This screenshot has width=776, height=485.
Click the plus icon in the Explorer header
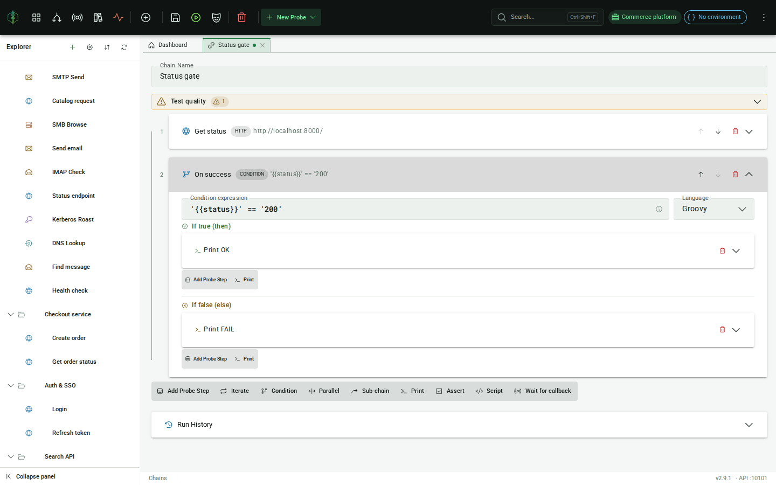[72, 47]
